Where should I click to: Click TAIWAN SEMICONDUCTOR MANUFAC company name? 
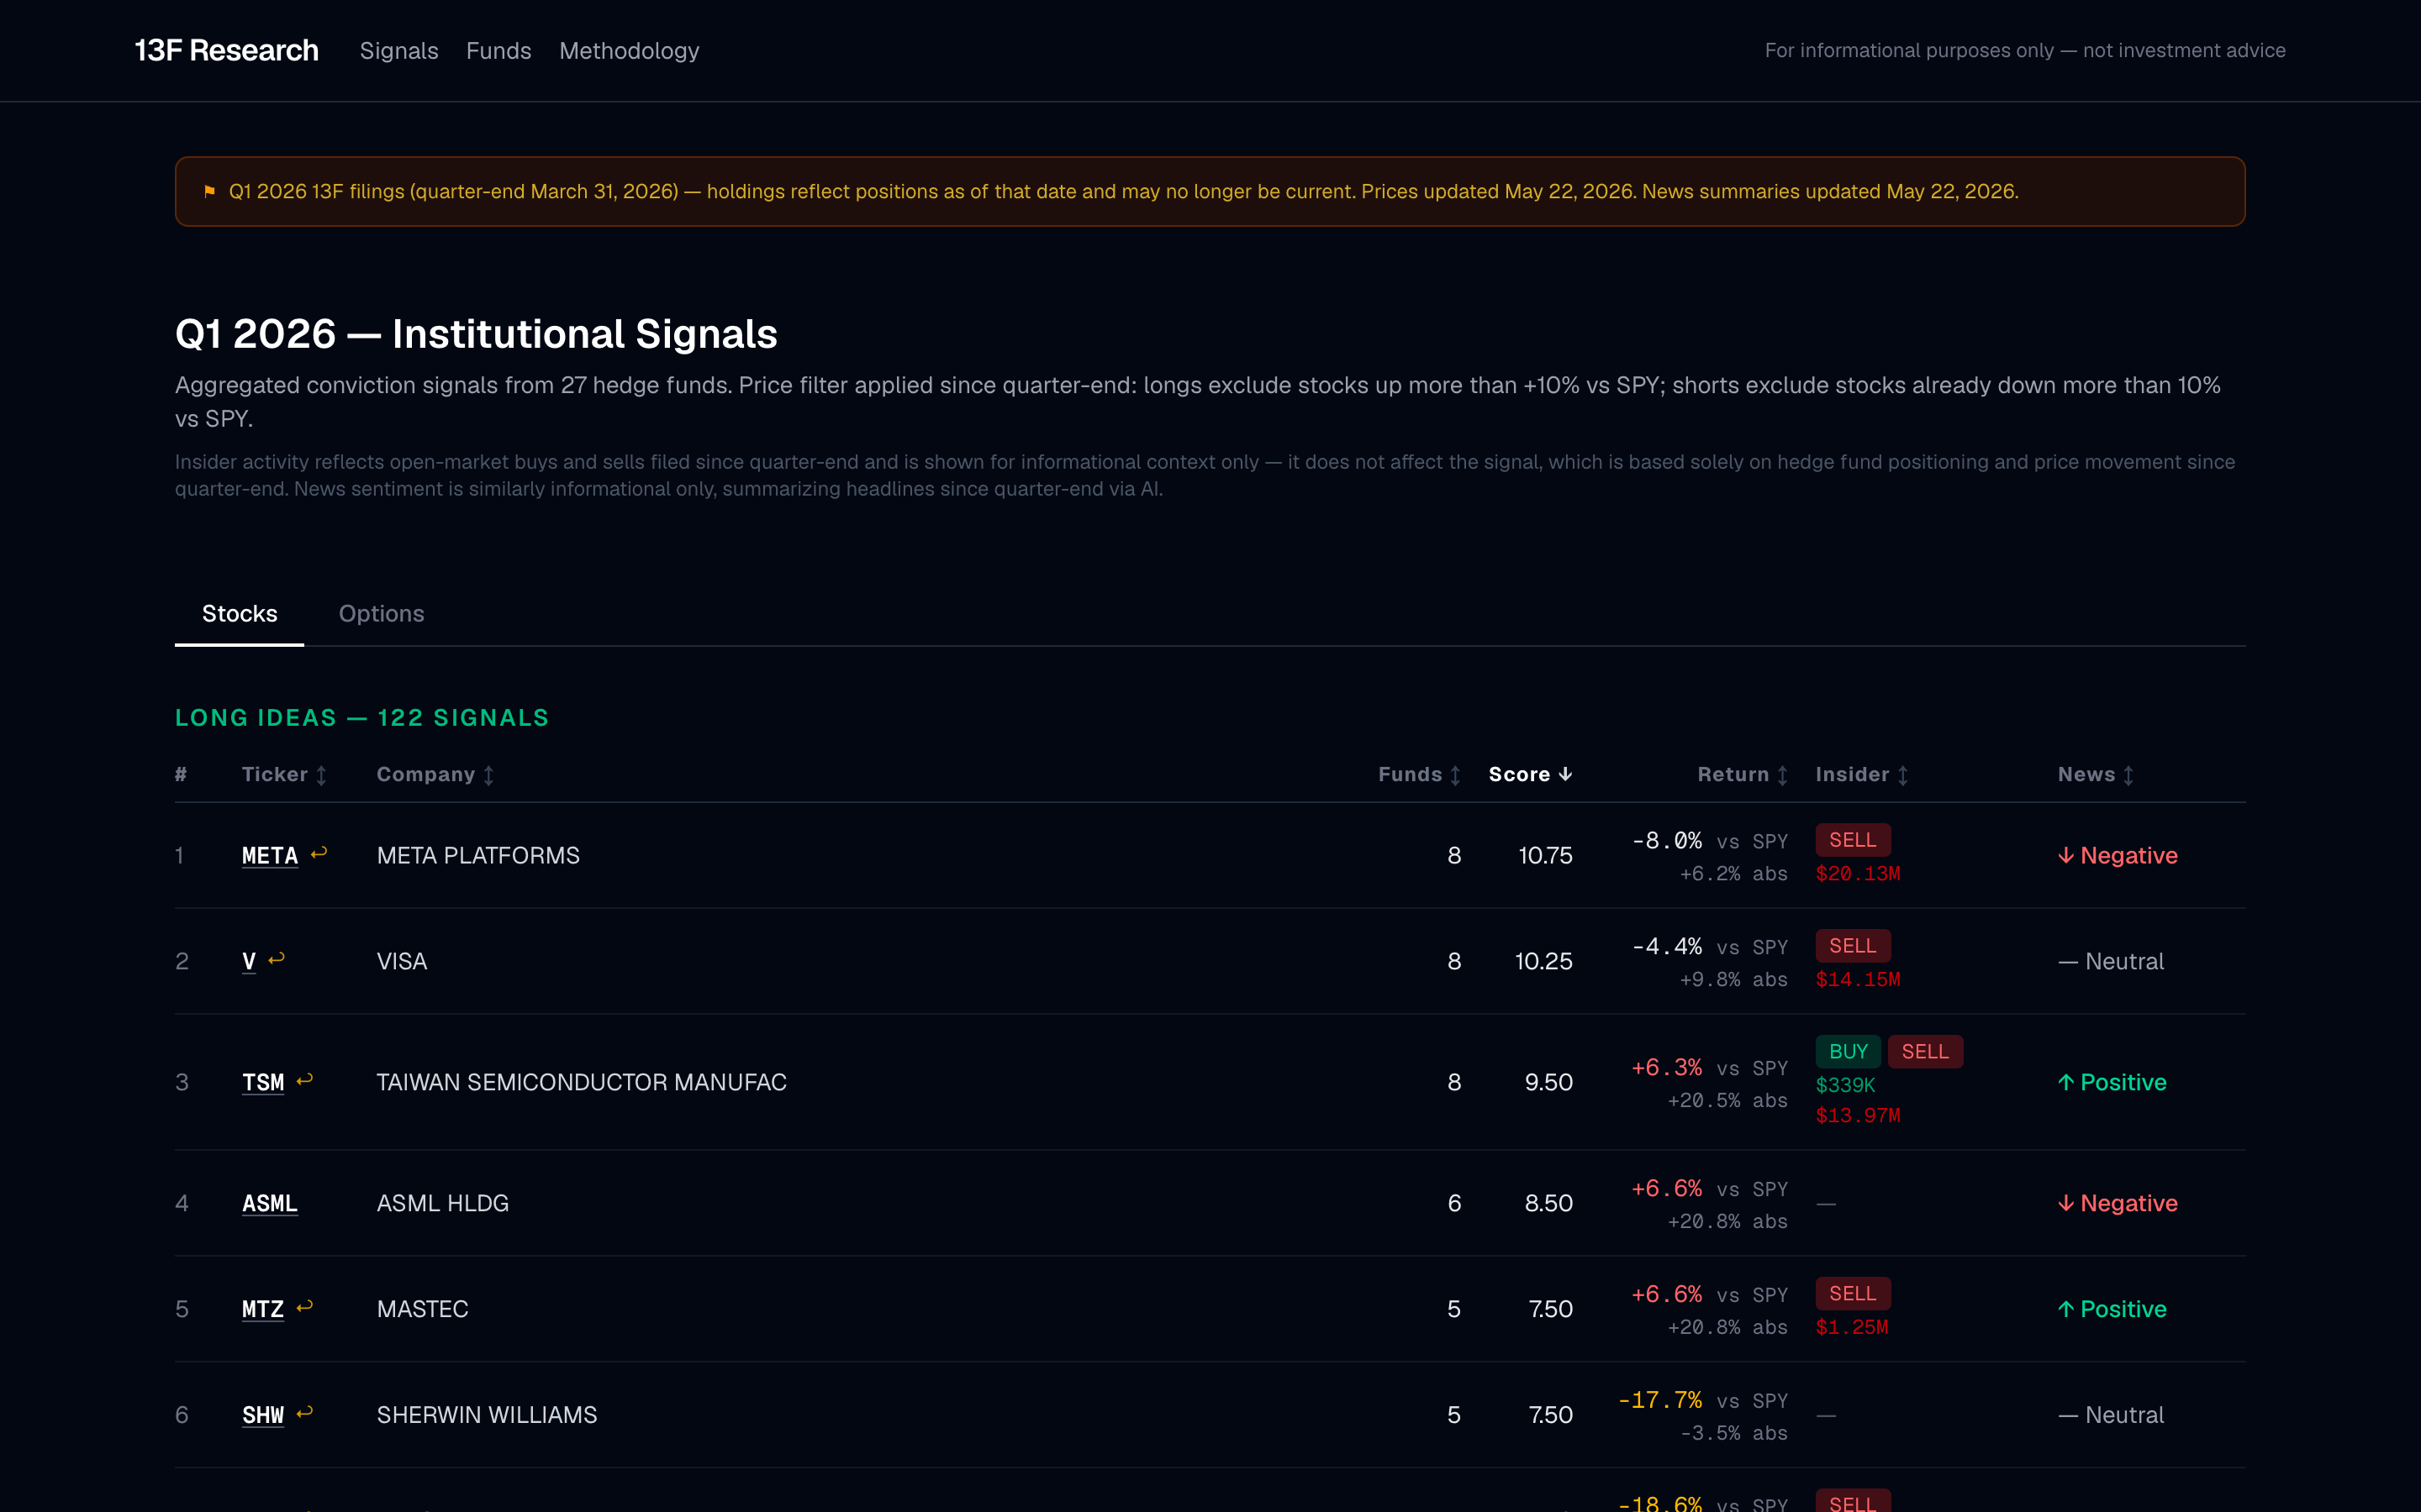tap(581, 1083)
